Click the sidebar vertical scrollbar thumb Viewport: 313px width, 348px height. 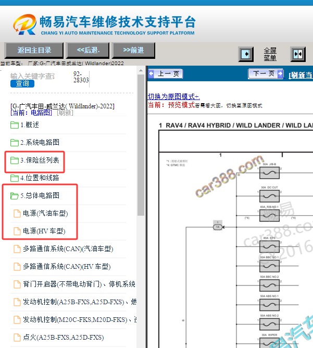click(141, 145)
